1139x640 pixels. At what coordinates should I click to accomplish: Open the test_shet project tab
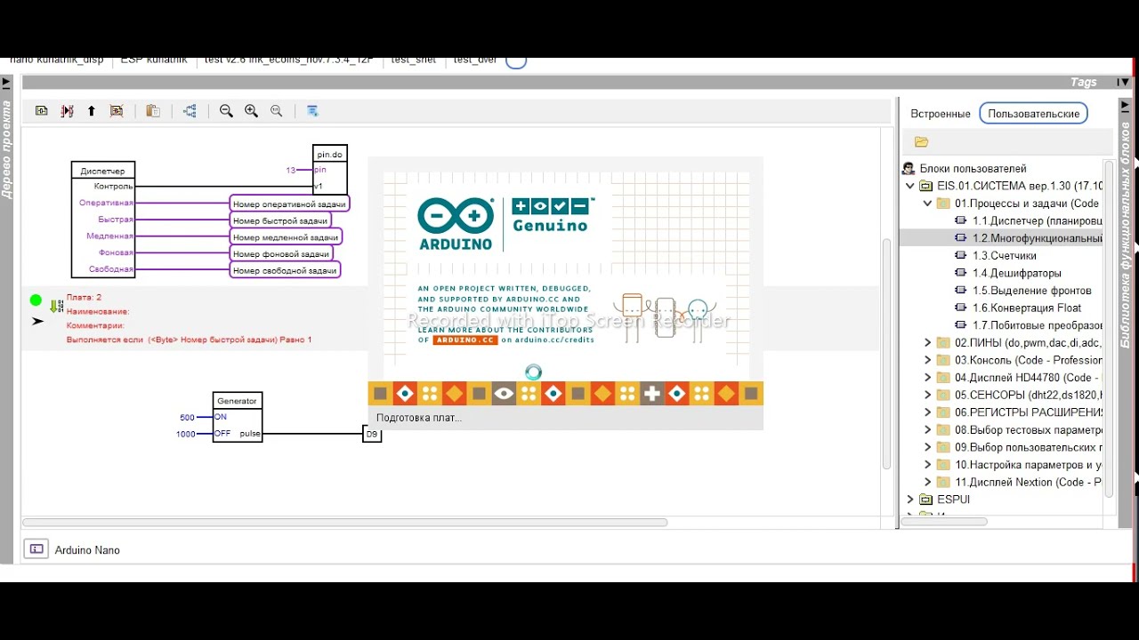(413, 61)
